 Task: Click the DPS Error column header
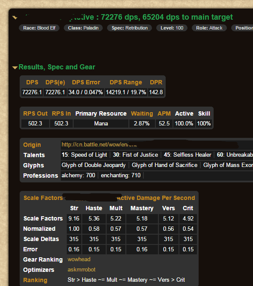[86, 82]
